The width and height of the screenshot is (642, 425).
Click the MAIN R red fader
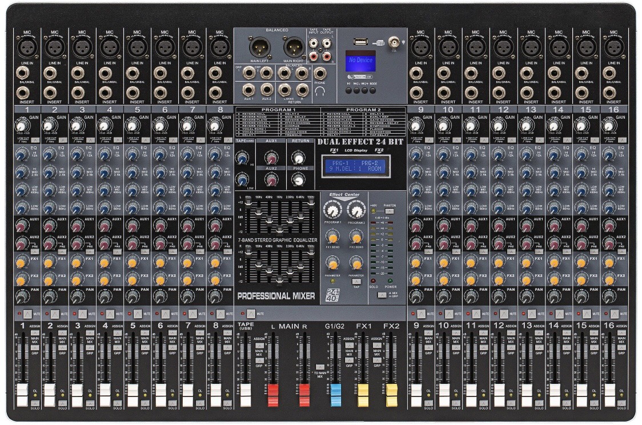point(304,395)
